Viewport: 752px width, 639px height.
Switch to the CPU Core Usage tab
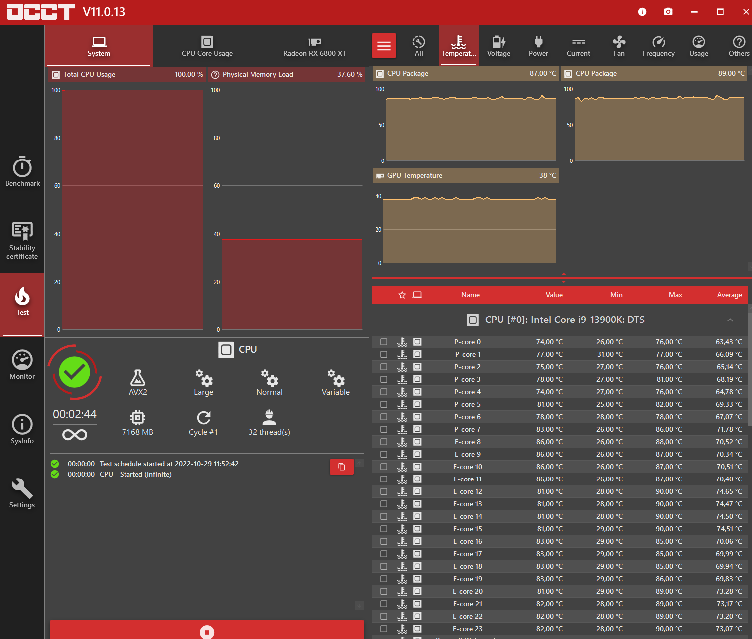pos(207,46)
